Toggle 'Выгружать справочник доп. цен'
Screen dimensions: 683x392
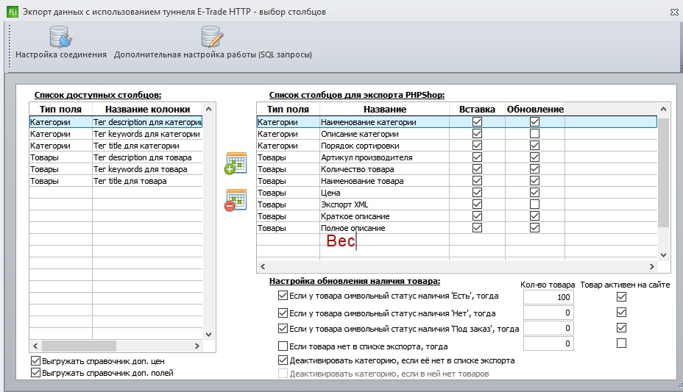[35, 360]
